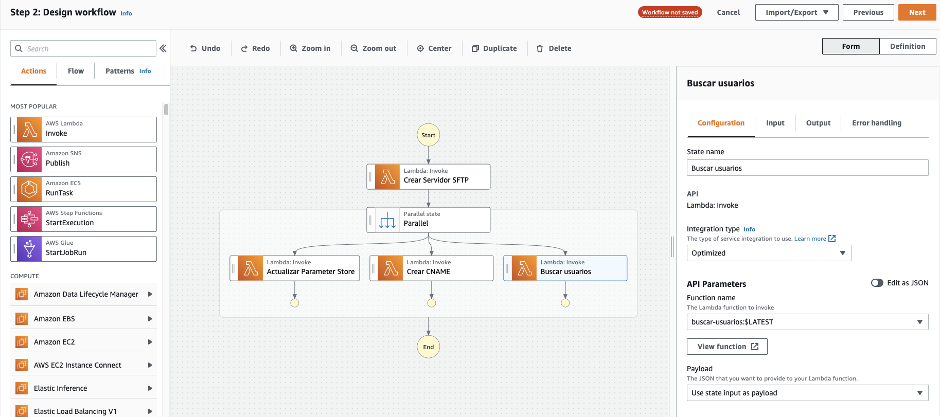
Task: Click the End node of the workflow
Action: coord(429,347)
